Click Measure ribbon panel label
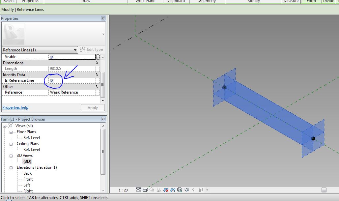 coord(291,1)
